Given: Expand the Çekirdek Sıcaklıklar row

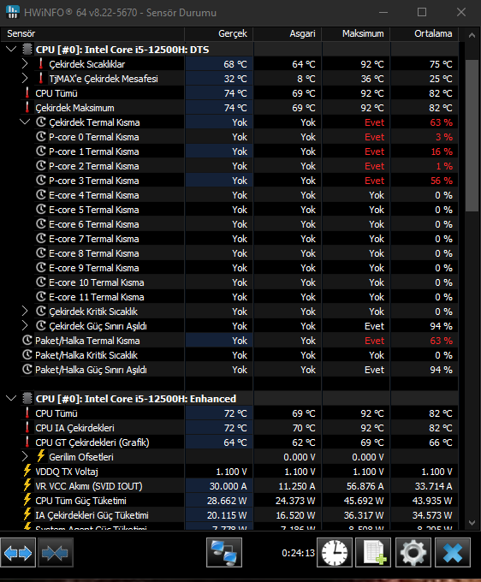Looking at the screenshot, I should click(25, 64).
